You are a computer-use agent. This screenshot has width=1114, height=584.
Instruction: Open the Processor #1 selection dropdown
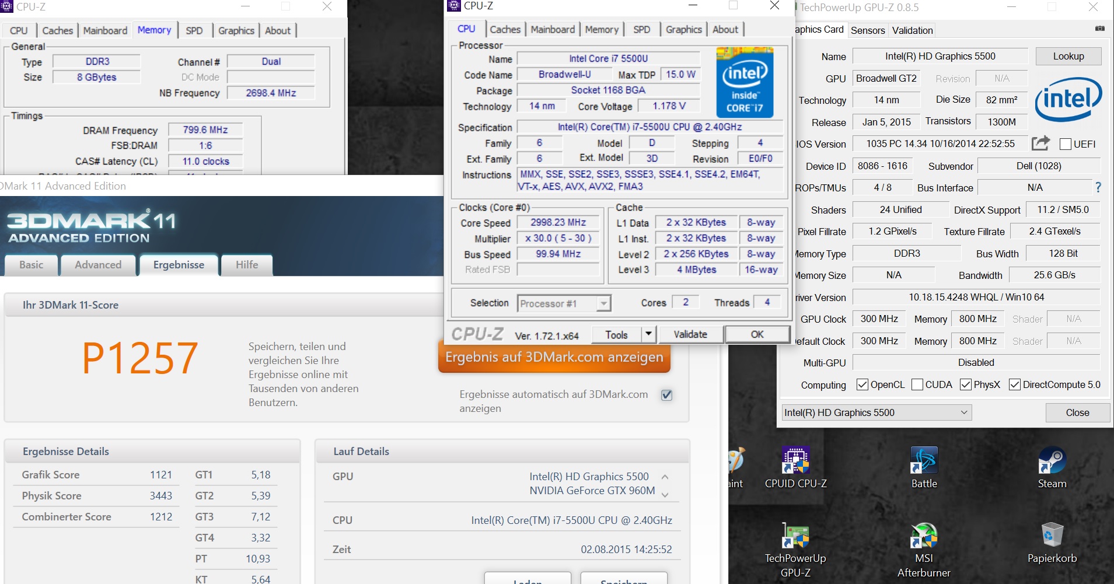[564, 303]
